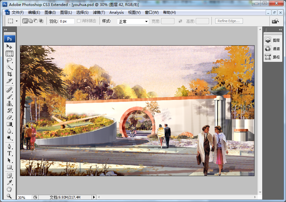Choose Subtract from Selection mode
The height and width of the screenshot is (202, 286).
(x=36, y=21)
